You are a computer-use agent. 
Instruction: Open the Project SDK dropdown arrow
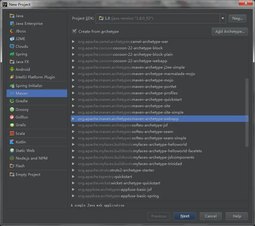(223, 18)
